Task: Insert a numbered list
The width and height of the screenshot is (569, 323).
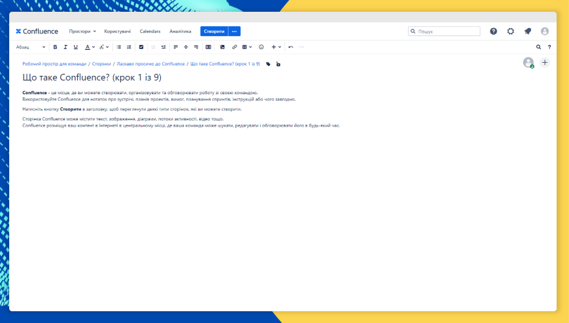Action: (129, 47)
